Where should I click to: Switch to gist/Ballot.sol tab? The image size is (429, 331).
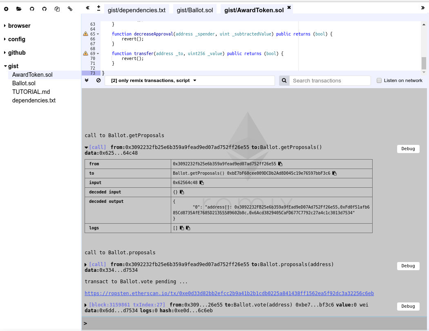coord(195,10)
